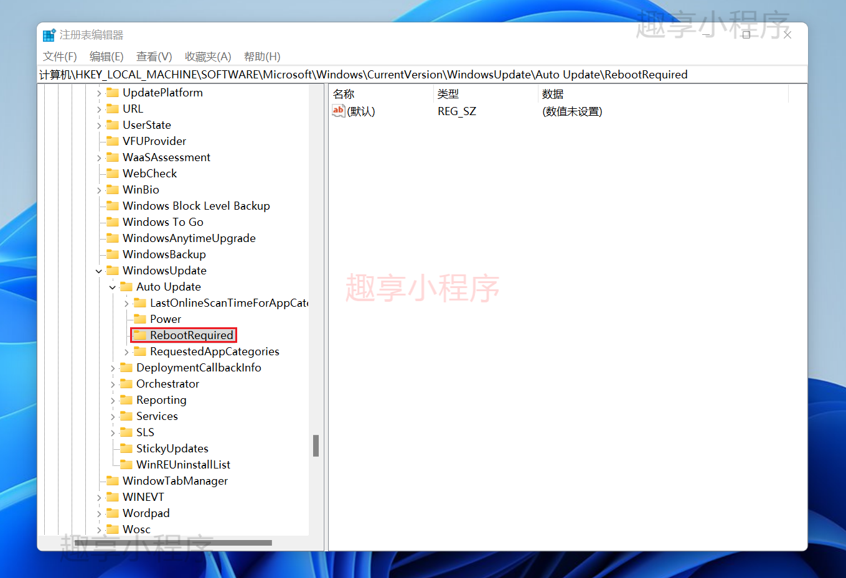Maximize the Registry Editor window
The width and height of the screenshot is (846, 578).
click(x=746, y=35)
